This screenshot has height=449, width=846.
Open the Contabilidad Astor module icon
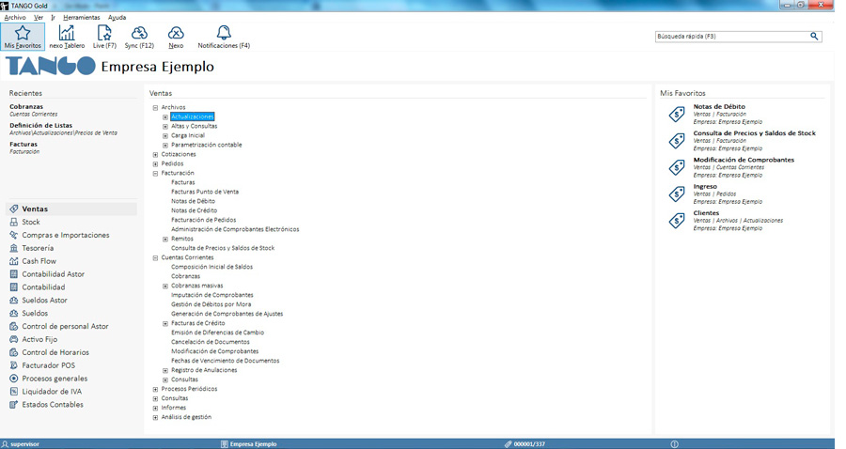(x=14, y=274)
